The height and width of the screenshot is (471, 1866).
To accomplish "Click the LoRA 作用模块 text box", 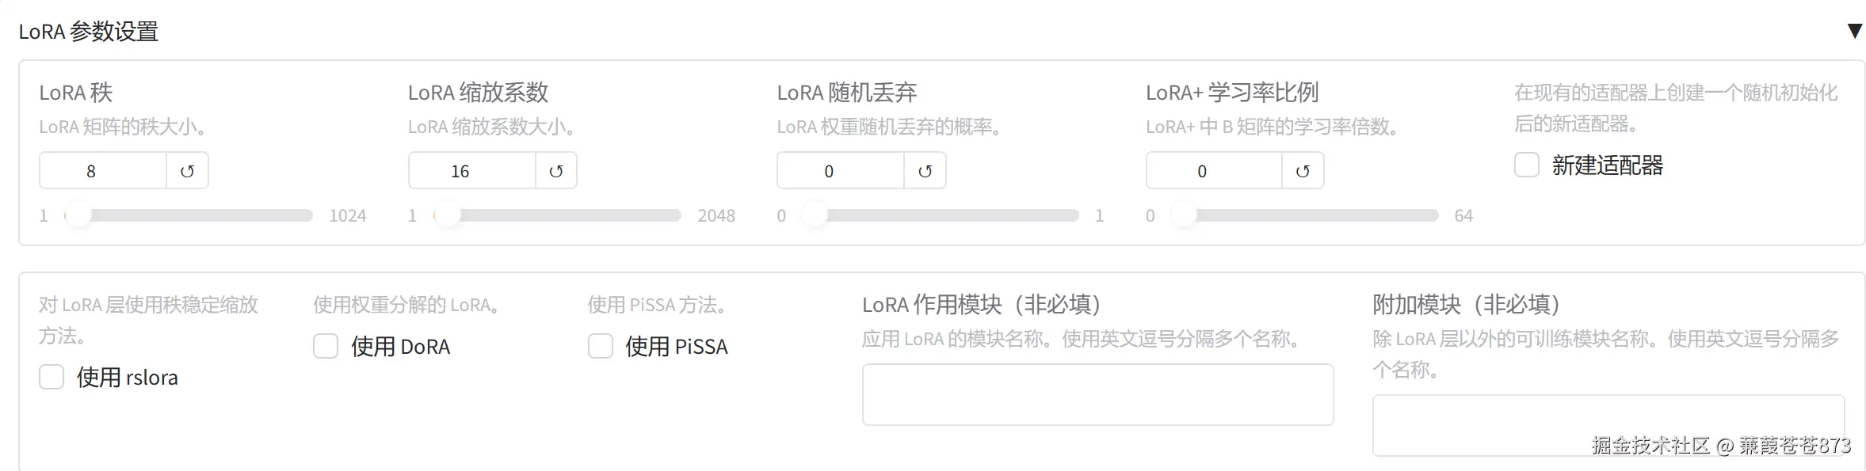I will (x=1097, y=394).
